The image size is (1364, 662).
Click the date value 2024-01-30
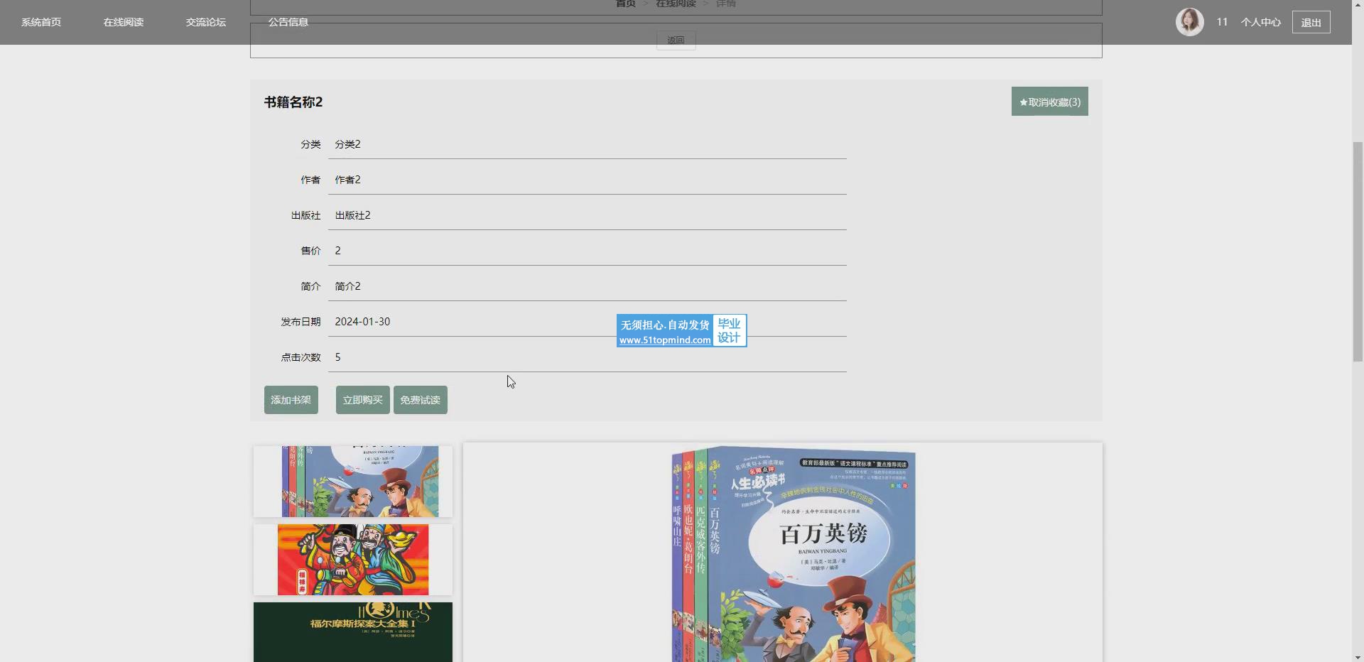point(362,322)
